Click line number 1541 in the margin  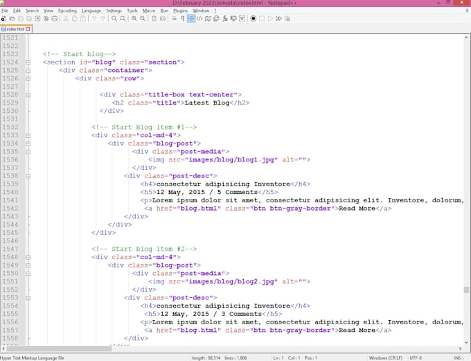point(10,200)
